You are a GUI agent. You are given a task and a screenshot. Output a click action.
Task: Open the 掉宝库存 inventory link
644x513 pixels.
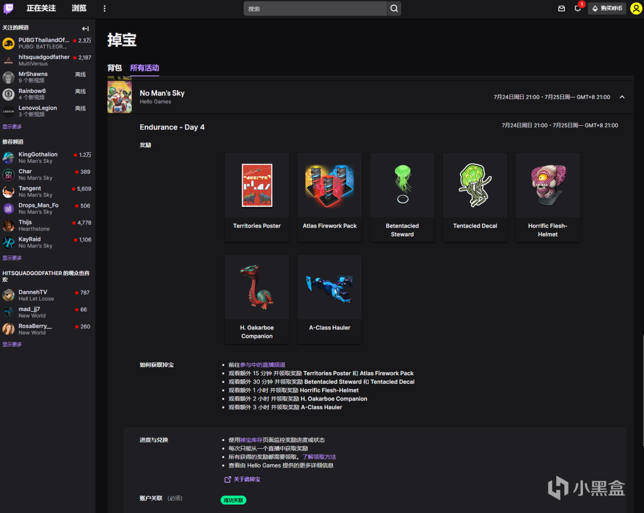coord(251,440)
